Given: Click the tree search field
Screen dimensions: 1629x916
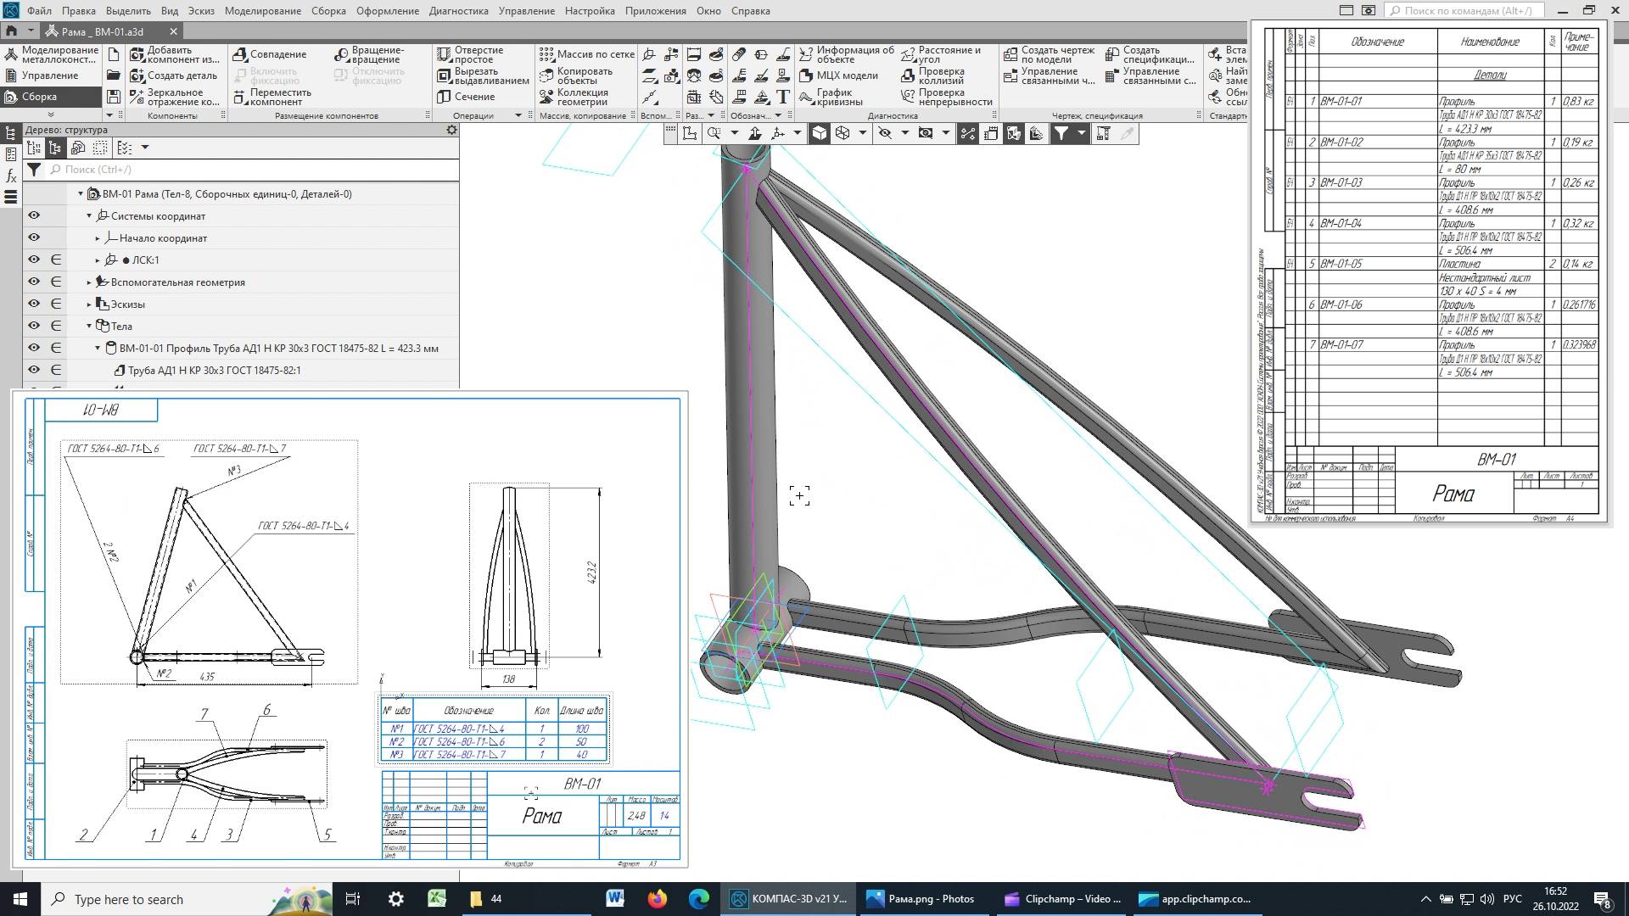Looking at the screenshot, I should click(x=255, y=170).
